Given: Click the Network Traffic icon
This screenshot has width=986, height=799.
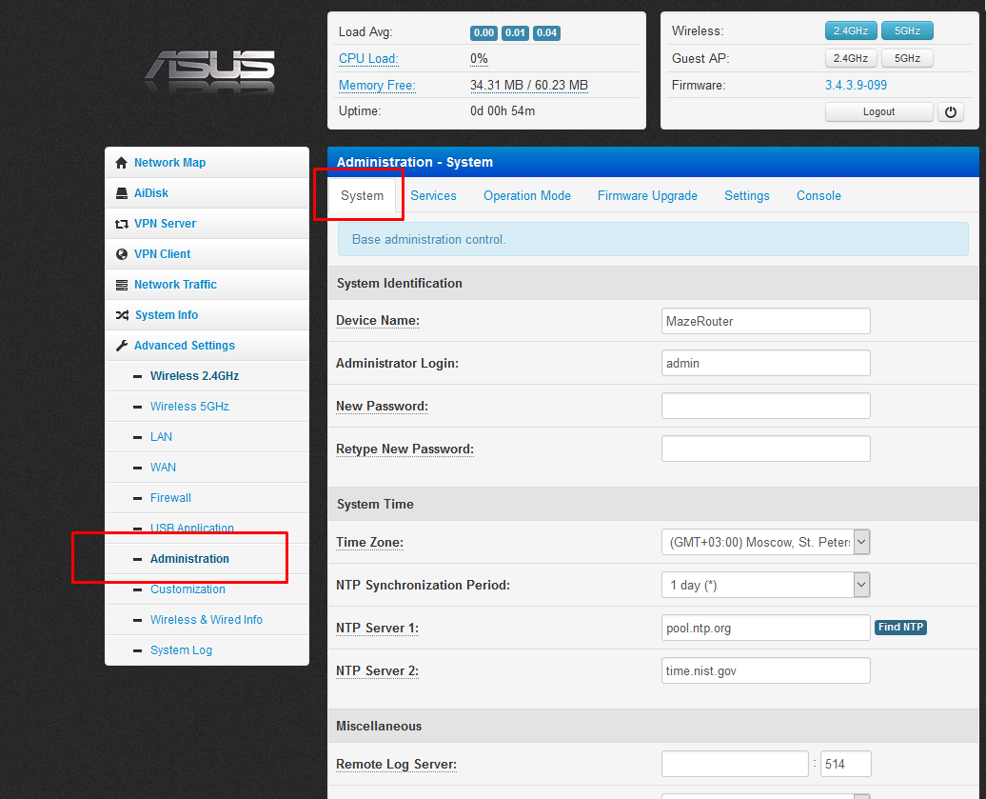Looking at the screenshot, I should pyautogui.click(x=121, y=285).
